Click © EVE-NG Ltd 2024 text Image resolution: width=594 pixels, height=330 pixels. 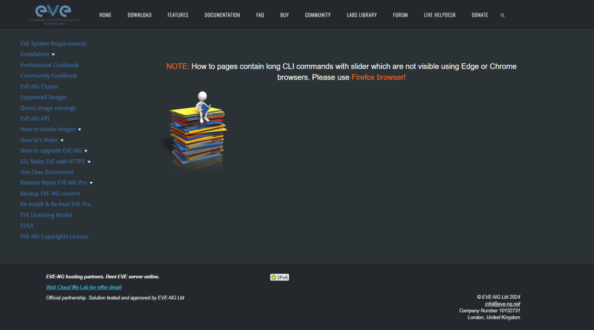(498, 297)
